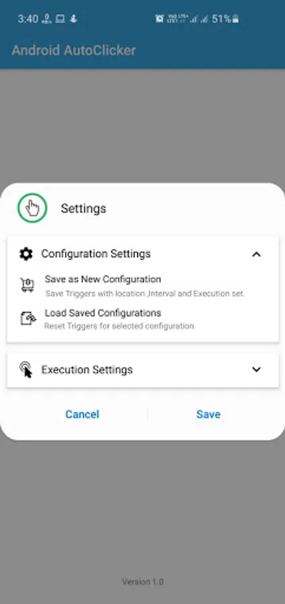
Task: Click the Execution Settings cursor icon
Action: coord(25,369)
